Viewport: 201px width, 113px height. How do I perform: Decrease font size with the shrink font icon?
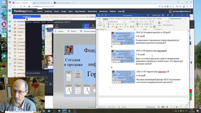point(128,26)
